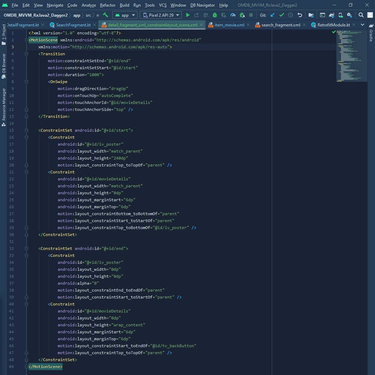Click the Run Anything icon
Screen dimensions: 375x375
tap(323, 15)
